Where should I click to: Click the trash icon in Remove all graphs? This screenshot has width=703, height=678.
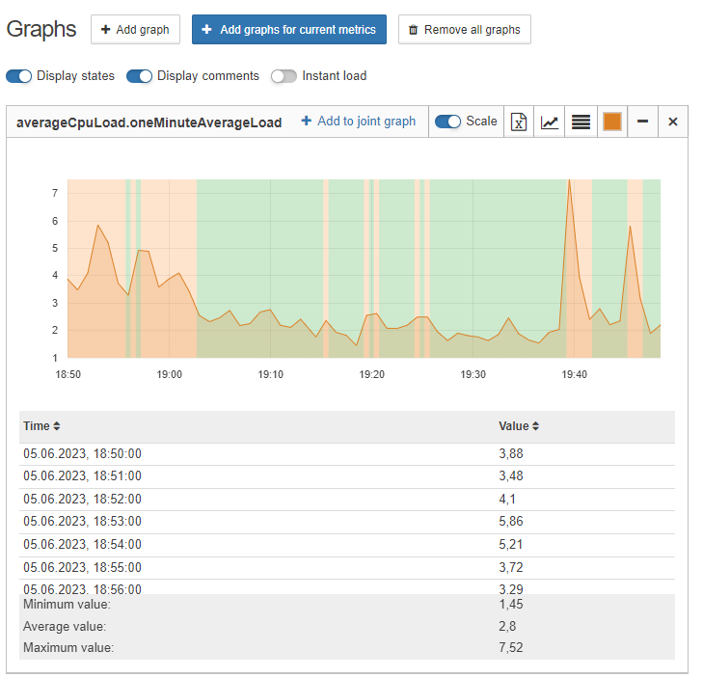[x=414, y=30]
